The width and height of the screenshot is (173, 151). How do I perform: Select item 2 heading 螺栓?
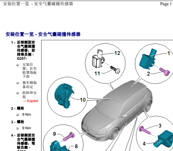(20, 108)
